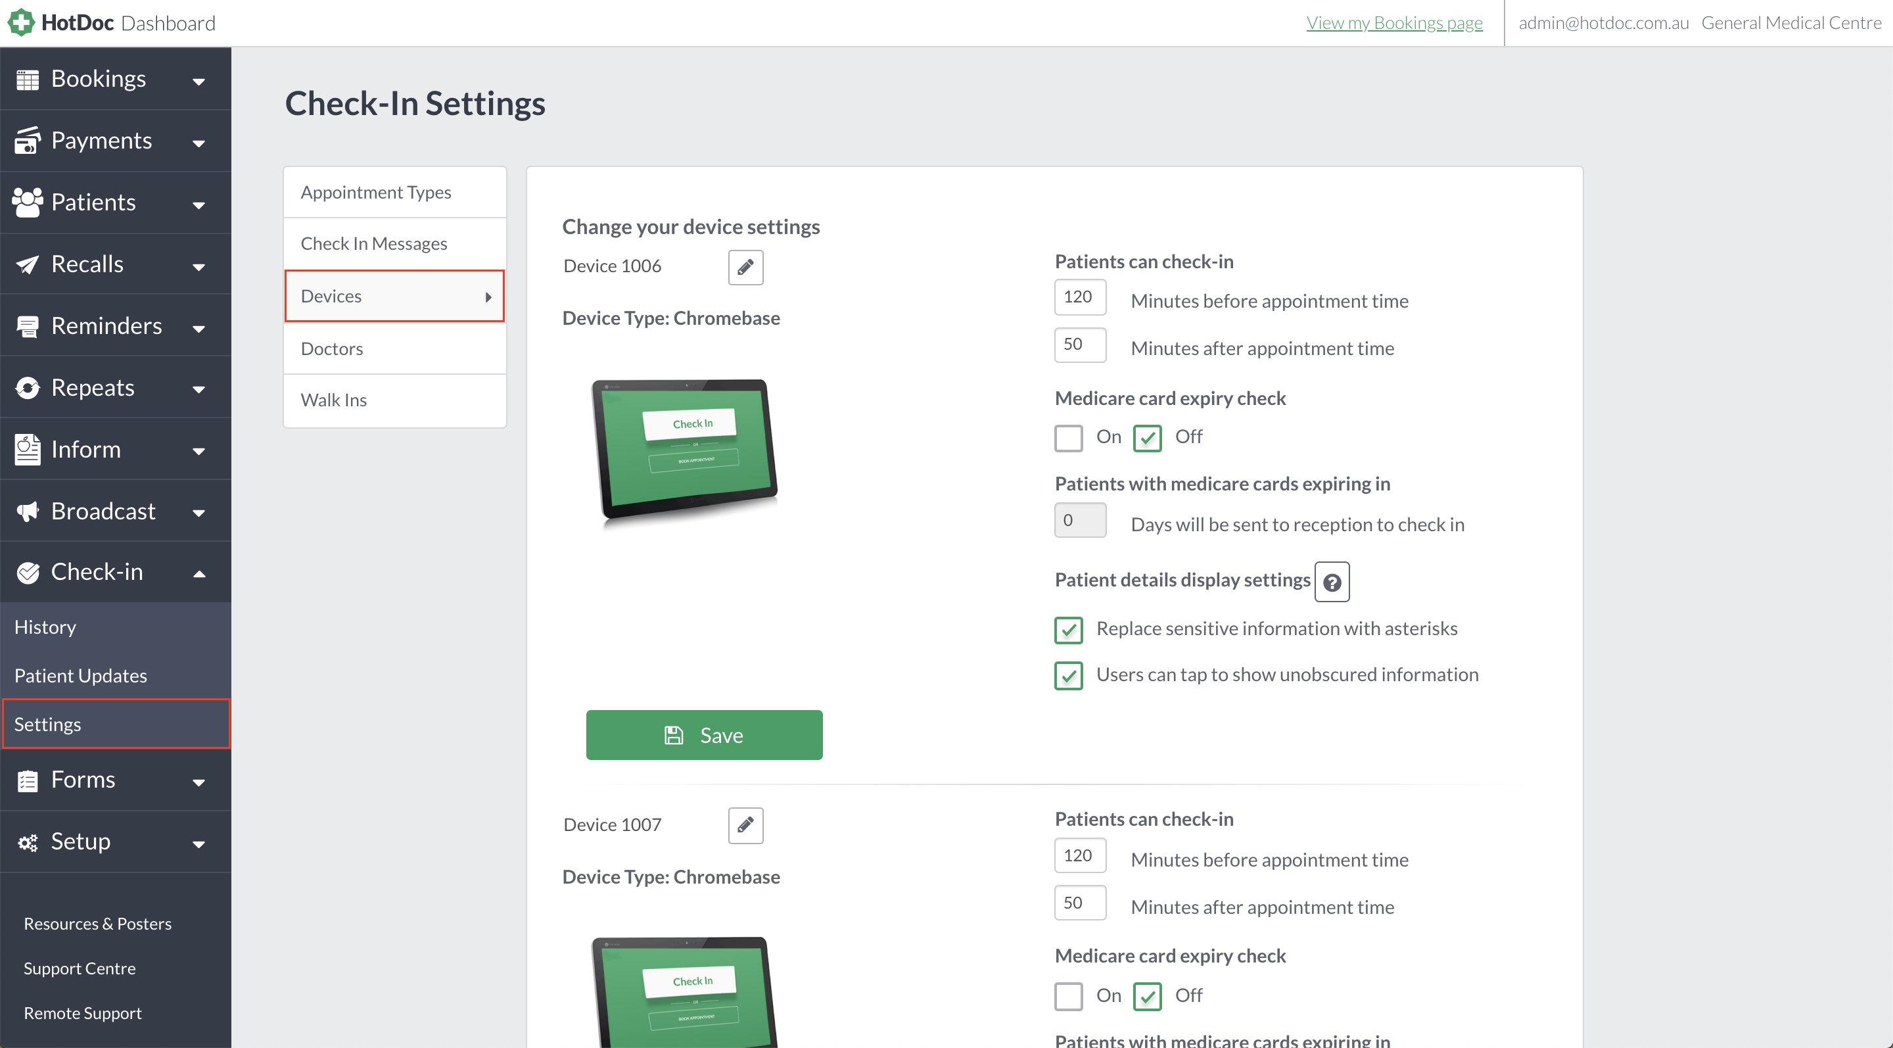Expand the Broadcast menu arrow
This screenshot has height=1048, width=1893.
tap(199, 513)
